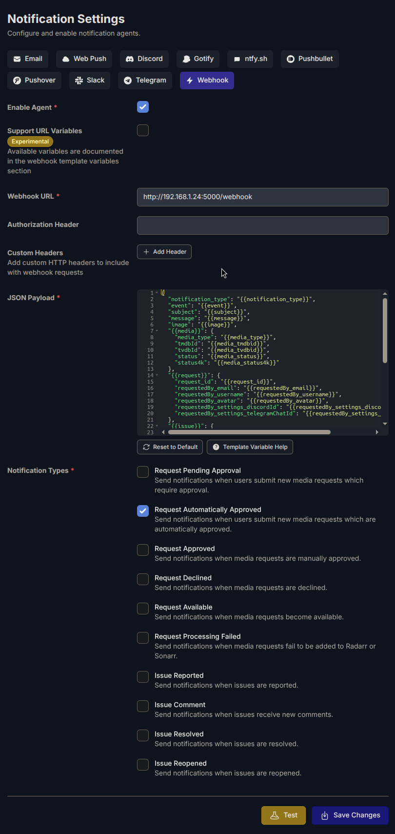Click the Notification Settings heading
Image resolution: width=395 pixels, height=834 pixels.
coord(66,19)
